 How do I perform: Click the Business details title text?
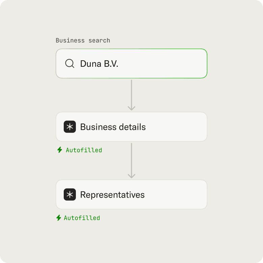(113, 127)
